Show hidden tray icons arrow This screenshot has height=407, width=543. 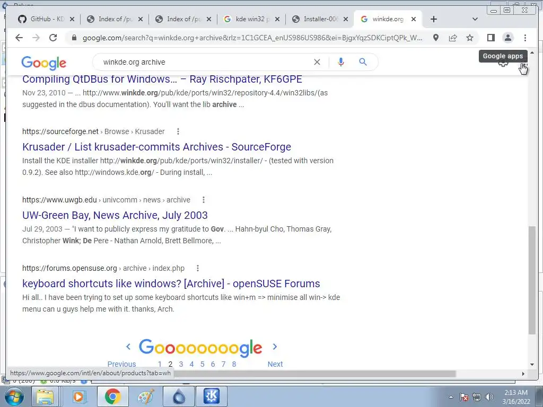[451, 397]
